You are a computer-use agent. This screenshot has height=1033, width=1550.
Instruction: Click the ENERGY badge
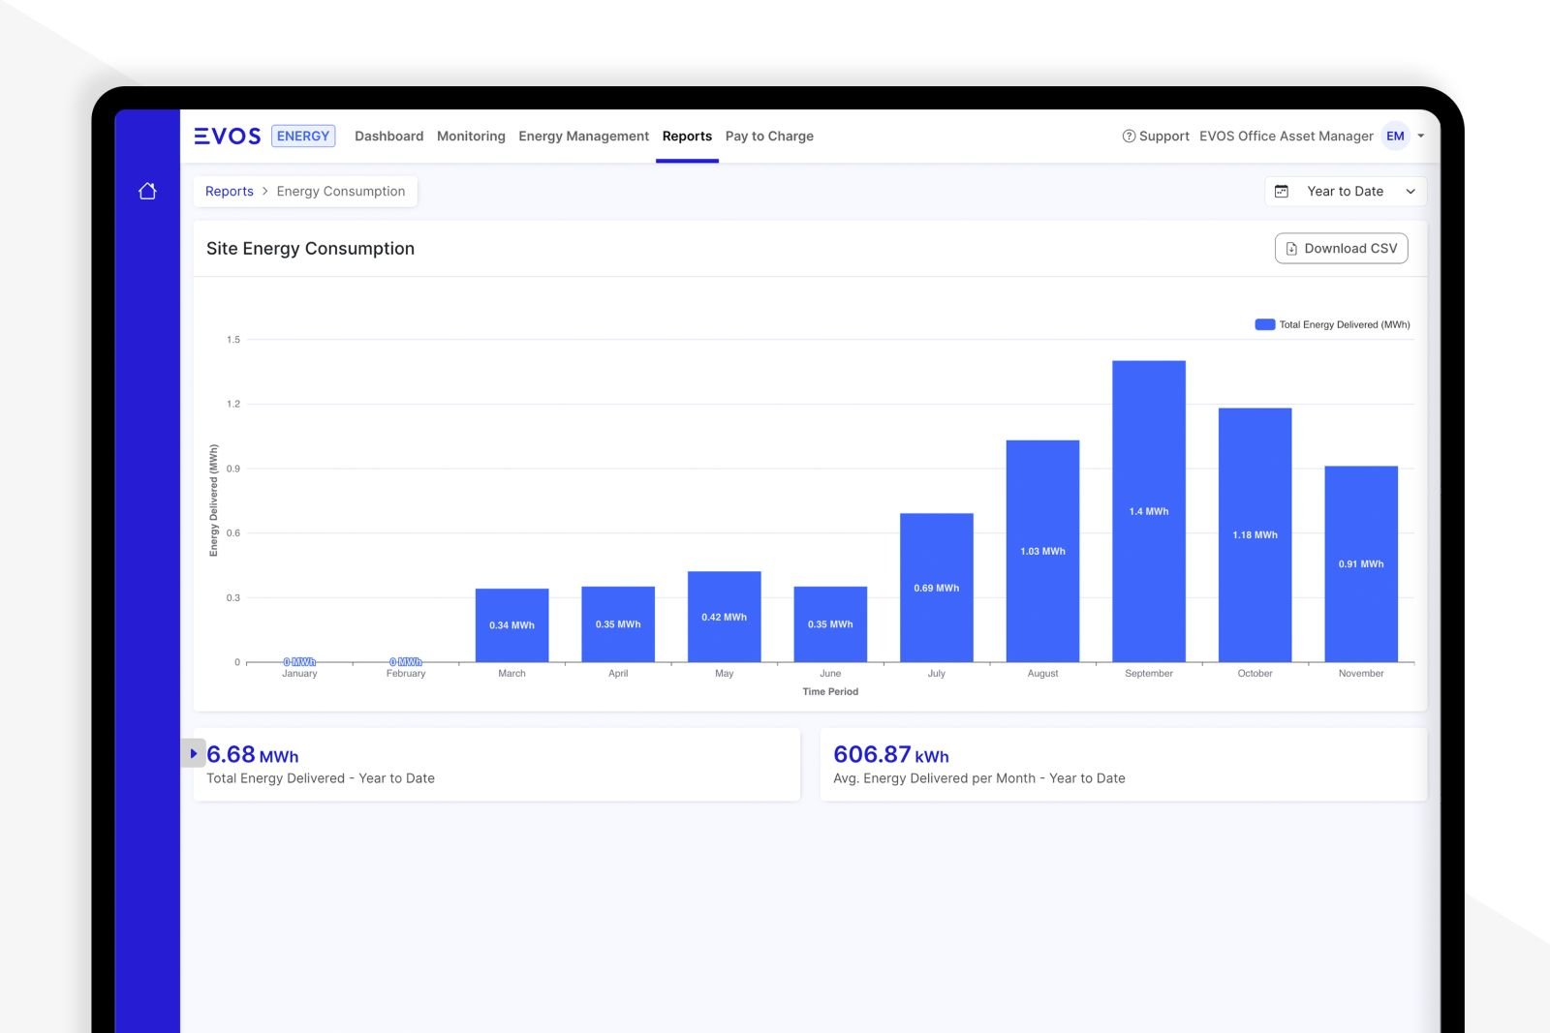coord(303,137)
